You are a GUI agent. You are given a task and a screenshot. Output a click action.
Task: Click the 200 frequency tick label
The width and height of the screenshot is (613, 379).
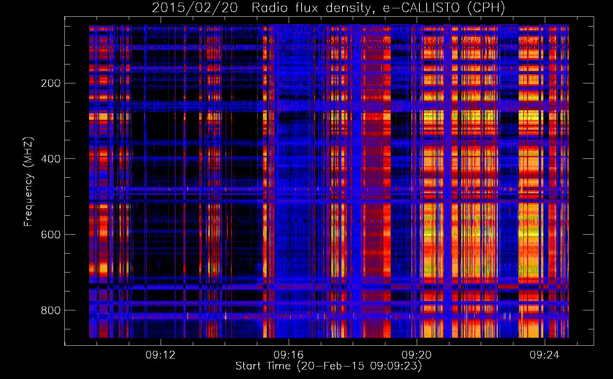point(51,83)
